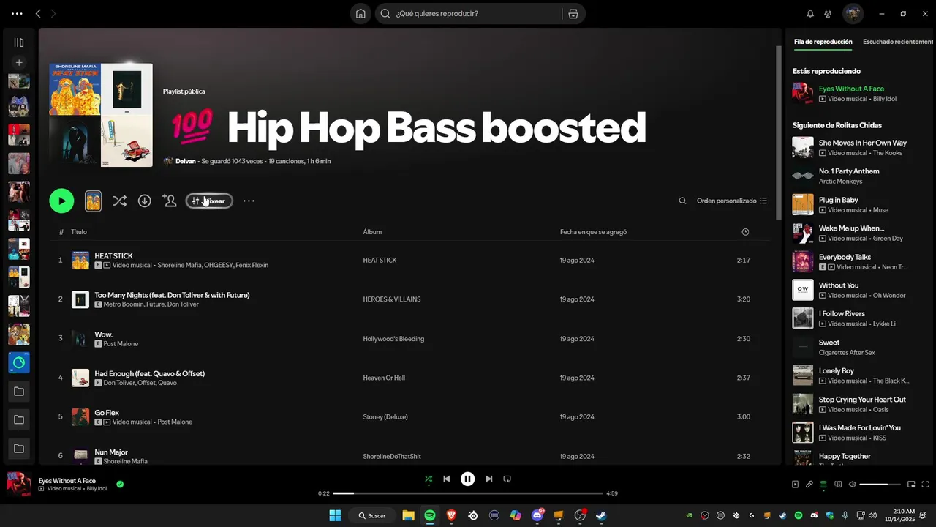Sort by the Álbum column header
Viewport: 936px width, 527px height.
tap(372, 232)
